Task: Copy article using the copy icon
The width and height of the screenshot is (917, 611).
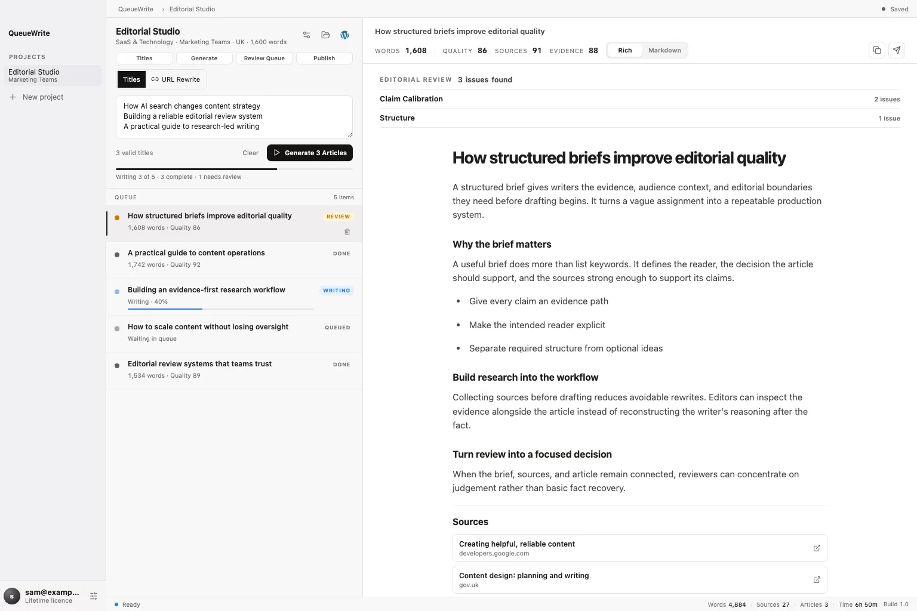Action: click(876, 50)
